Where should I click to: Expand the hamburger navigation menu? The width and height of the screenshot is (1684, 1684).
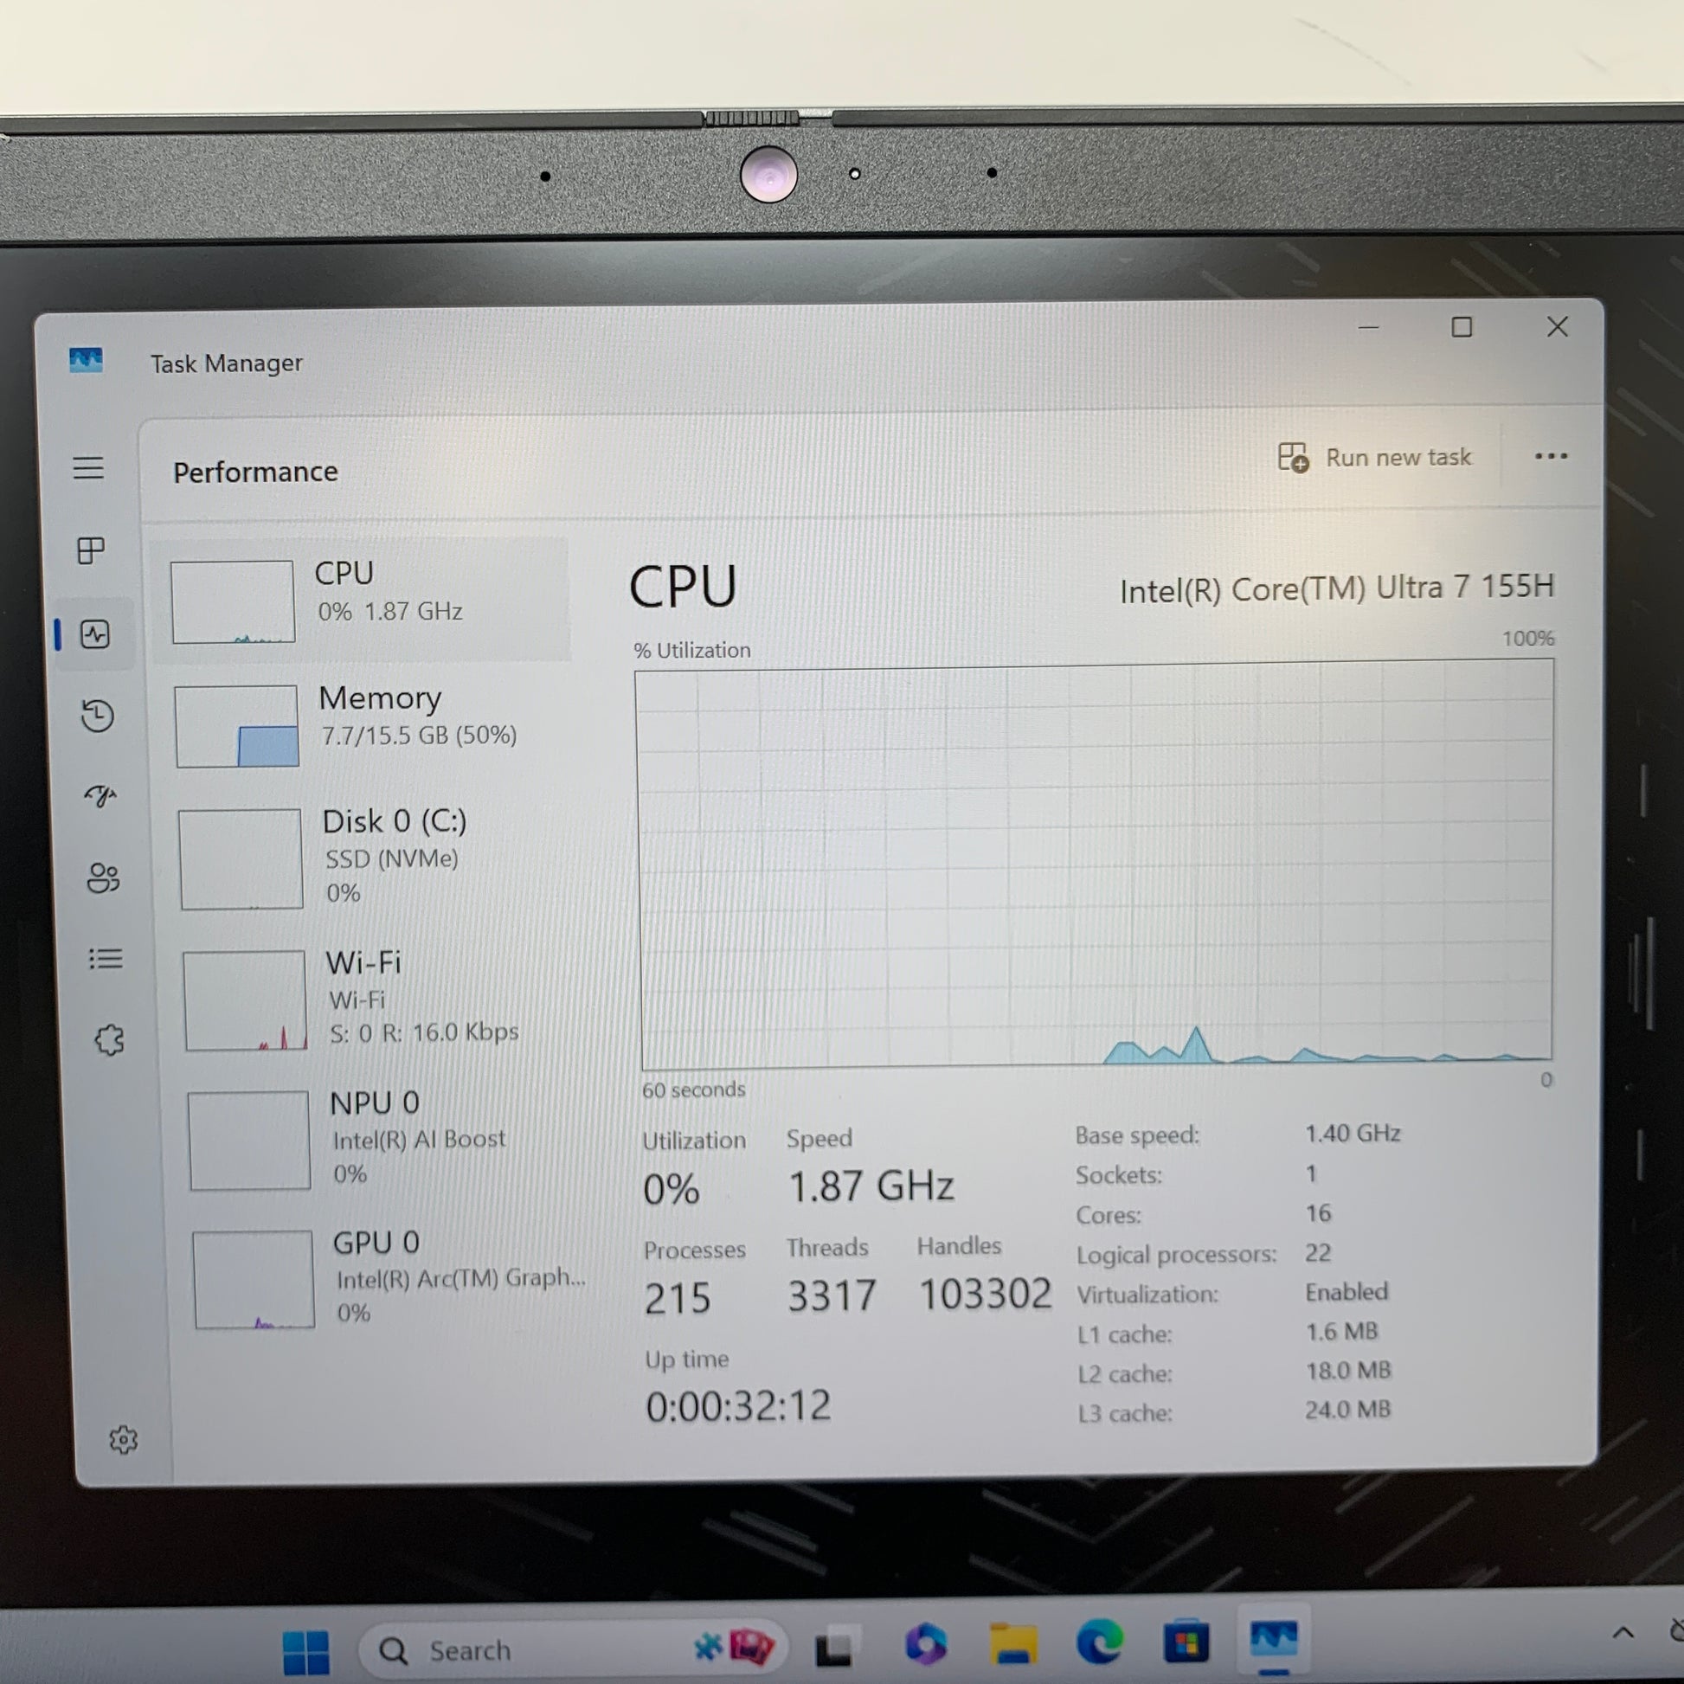[x=88, y=468]
